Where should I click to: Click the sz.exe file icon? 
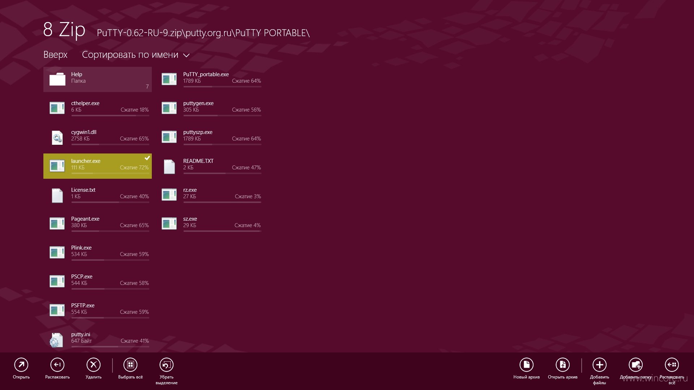pos(169,223)
